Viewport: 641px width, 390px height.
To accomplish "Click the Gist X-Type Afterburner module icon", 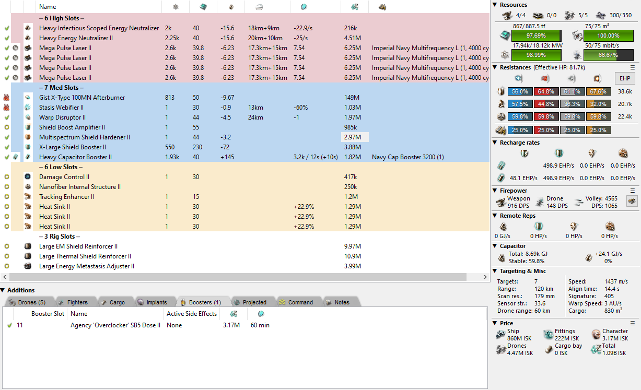I will (x=28, y=98).
